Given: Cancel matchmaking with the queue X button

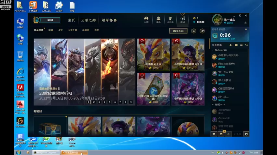Looking at the screenshot, I should click(246, 29).
